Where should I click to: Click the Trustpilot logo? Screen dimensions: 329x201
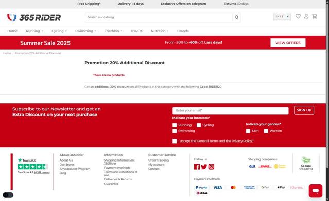pos(27,160)
